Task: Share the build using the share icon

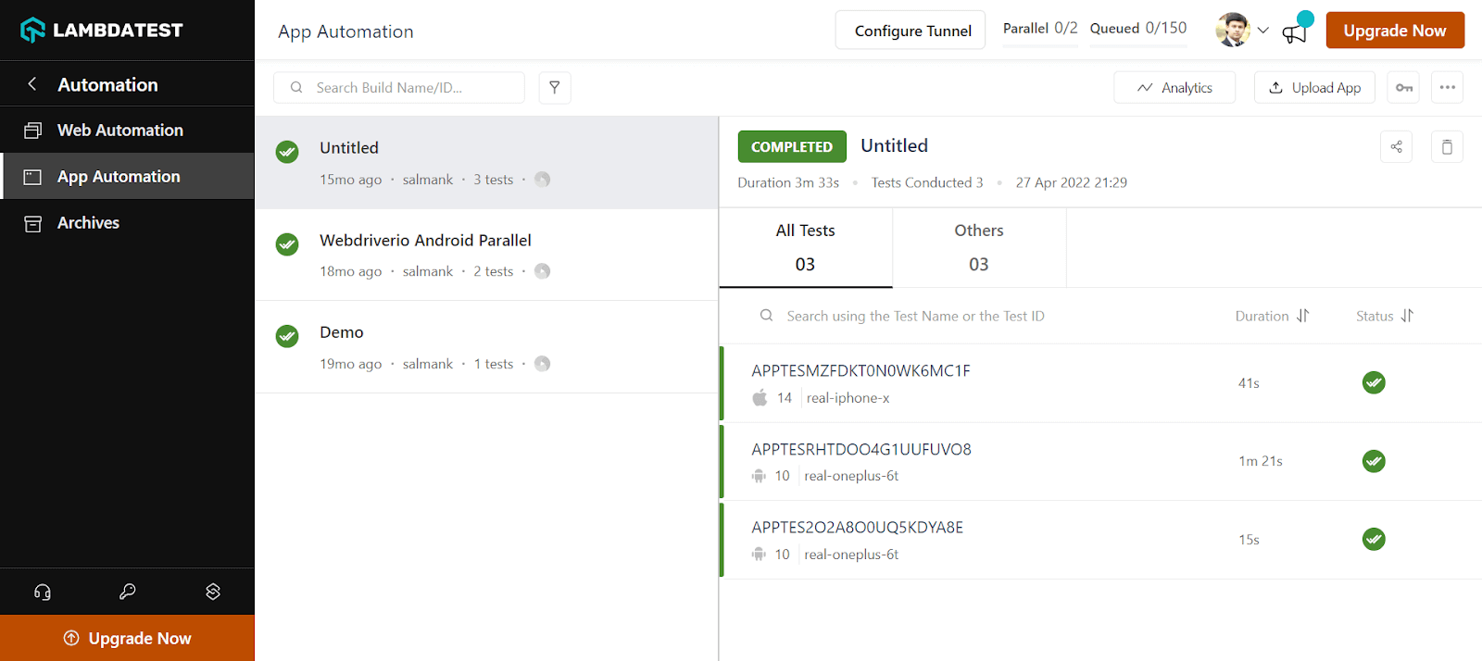Action: click(x=1397, y=147)
